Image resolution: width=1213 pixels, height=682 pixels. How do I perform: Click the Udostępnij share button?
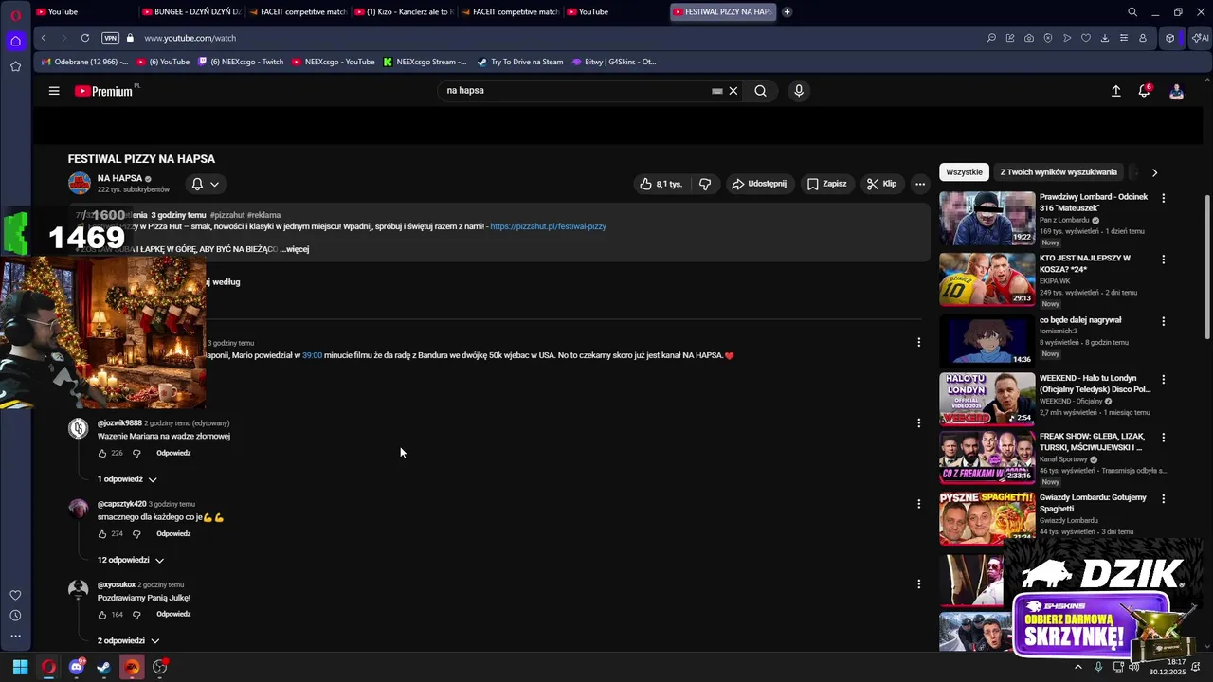(758, 184)
